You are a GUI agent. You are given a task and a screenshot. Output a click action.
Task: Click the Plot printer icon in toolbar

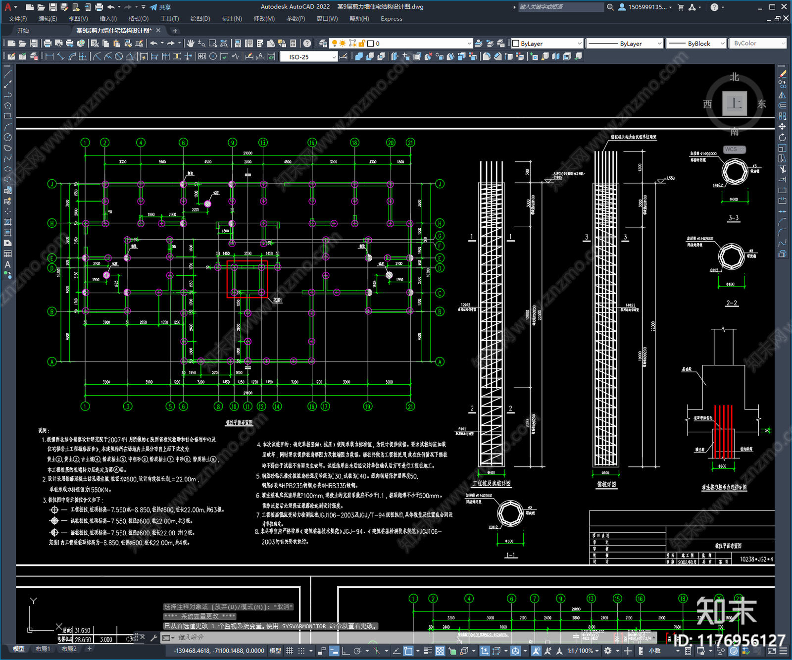(x=48, y=44)
